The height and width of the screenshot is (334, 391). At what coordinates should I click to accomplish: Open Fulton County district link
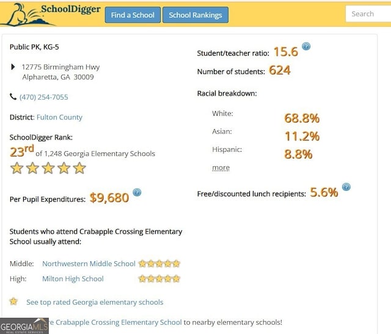(59, 117)
